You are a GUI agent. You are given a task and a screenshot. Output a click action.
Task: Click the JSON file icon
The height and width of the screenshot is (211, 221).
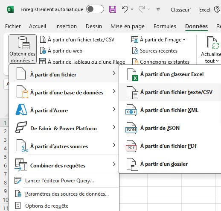point(131,128)
